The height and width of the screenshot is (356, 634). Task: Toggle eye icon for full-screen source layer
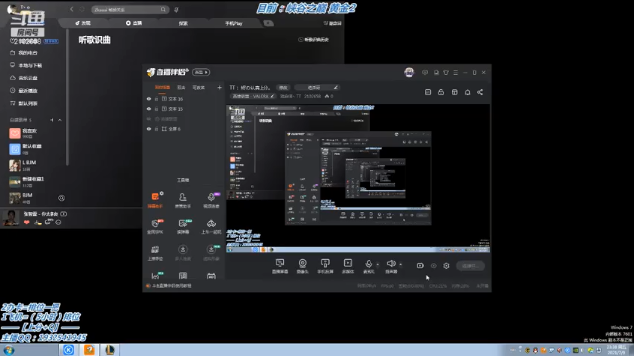pyautogui.click(x=149, y=129)
